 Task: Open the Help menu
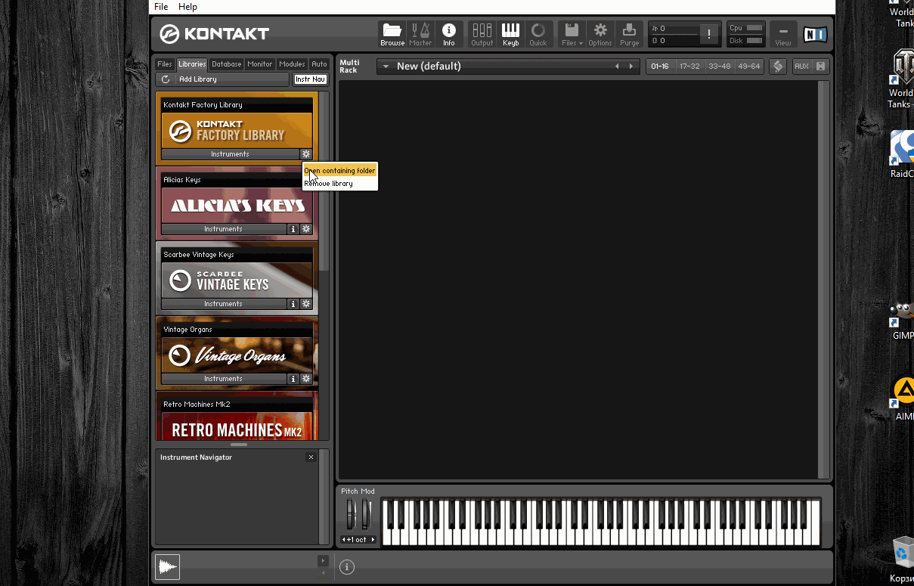[x=187, y=7]
